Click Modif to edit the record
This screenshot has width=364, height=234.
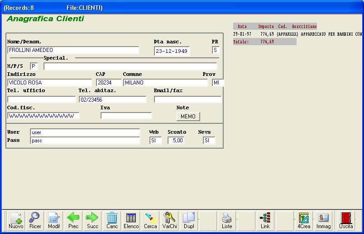point(54,221)
